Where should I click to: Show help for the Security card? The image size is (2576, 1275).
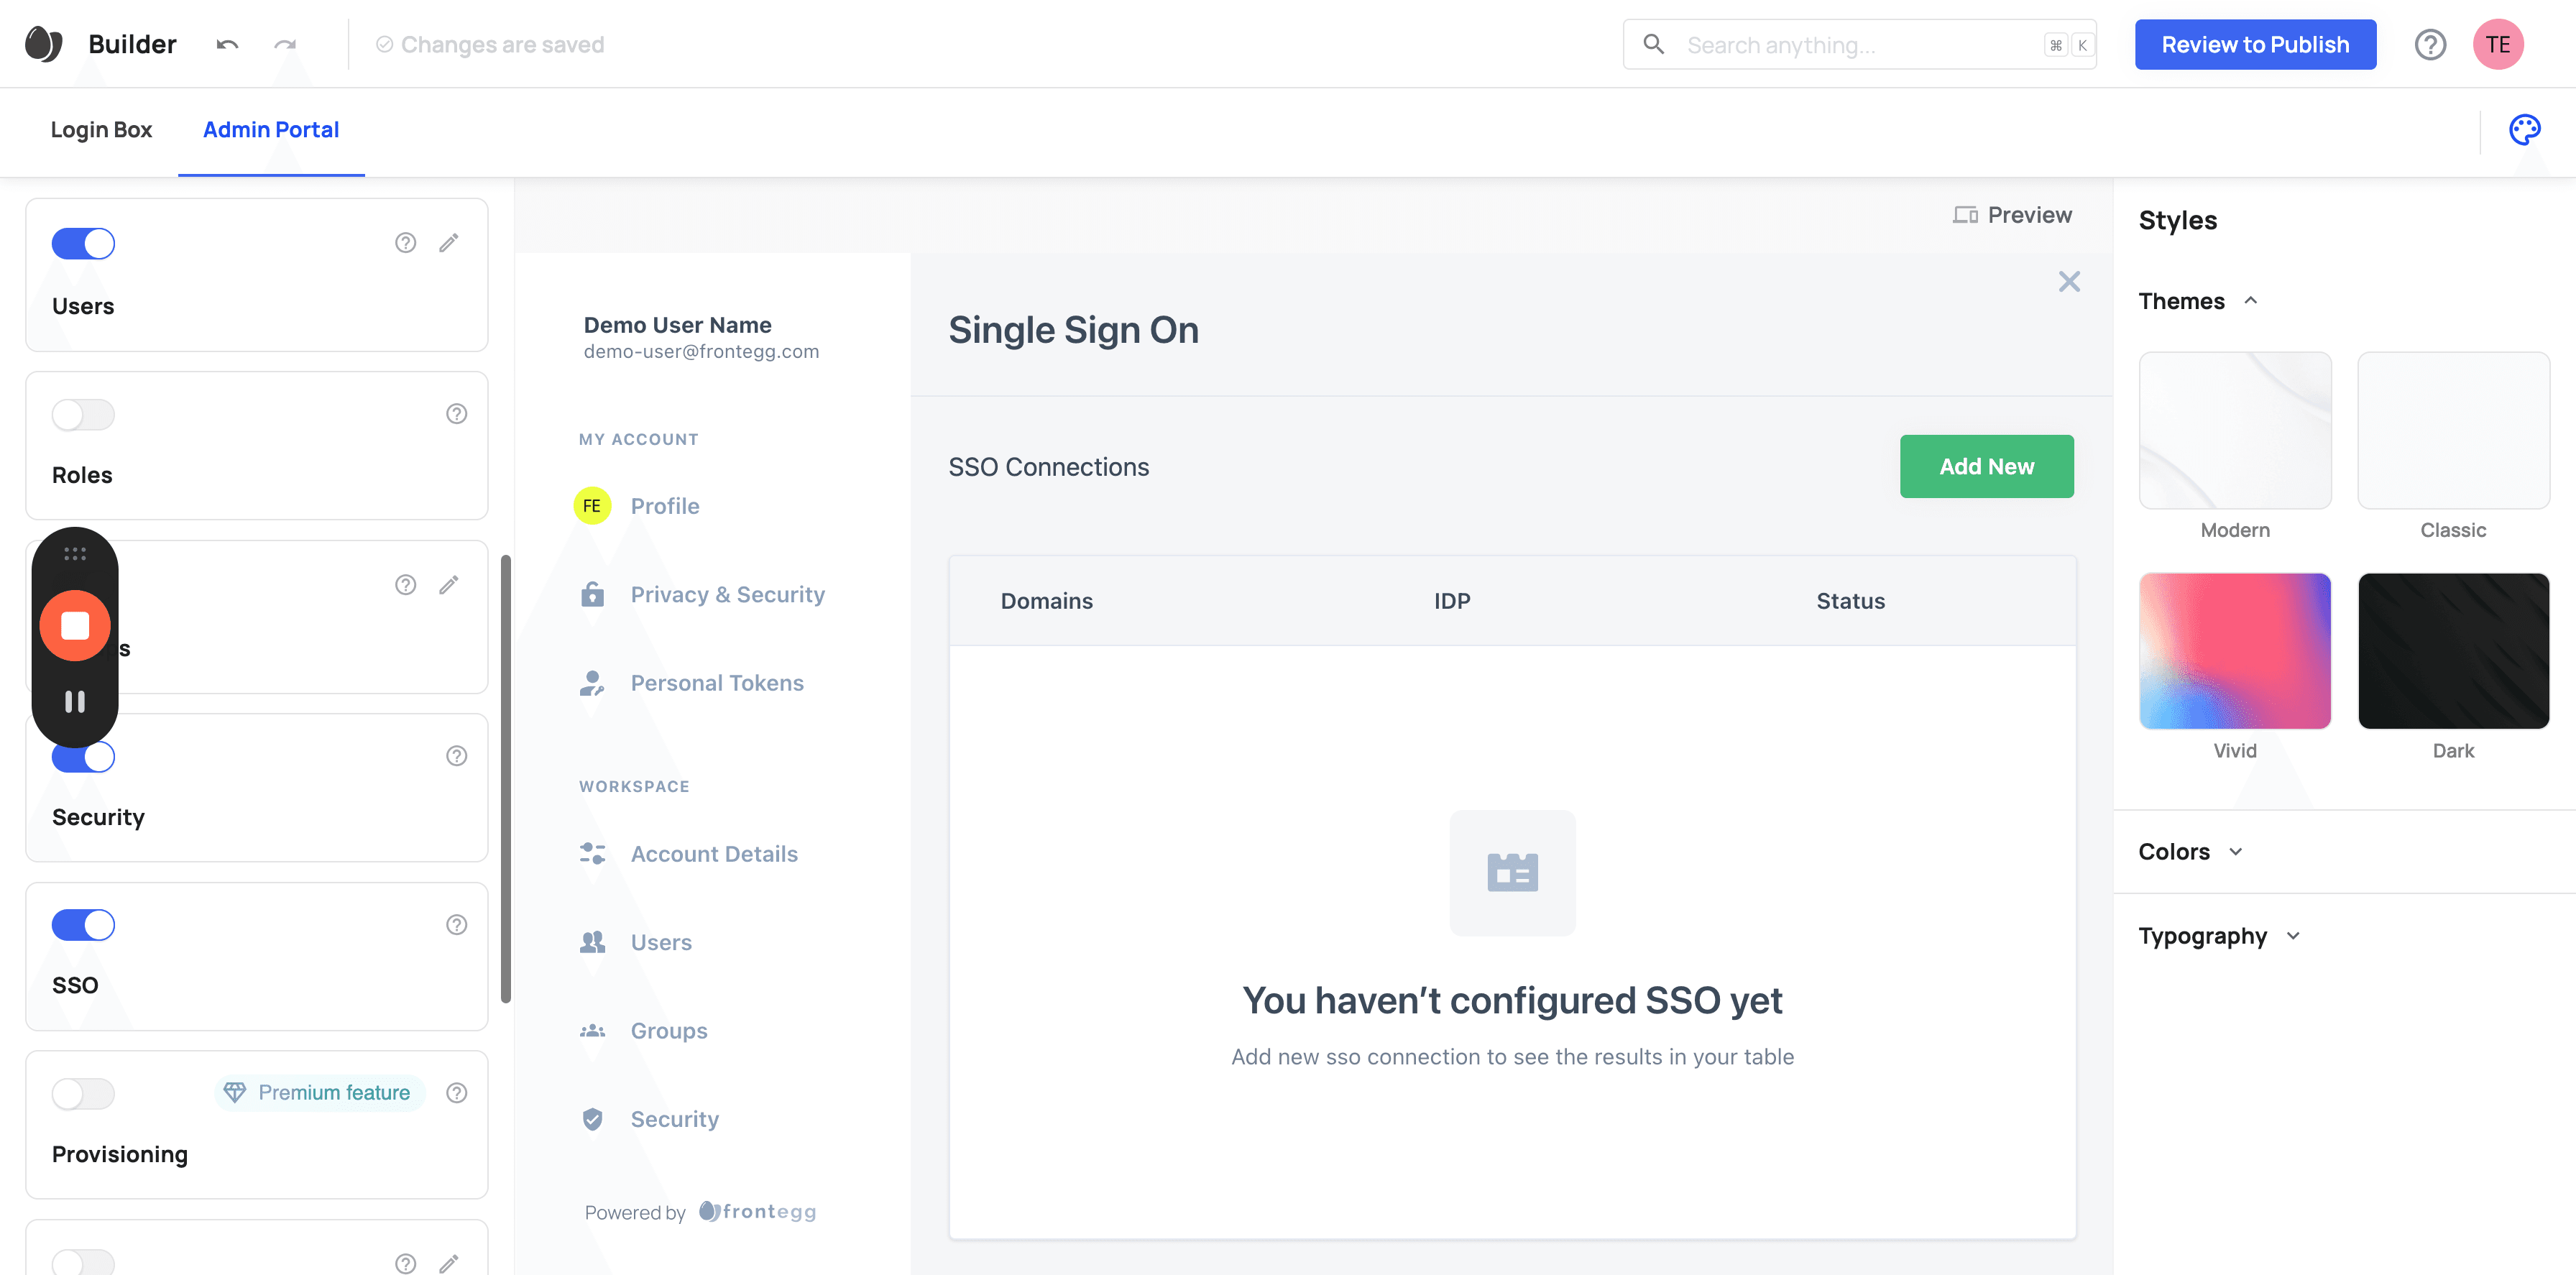pos(456,755)
